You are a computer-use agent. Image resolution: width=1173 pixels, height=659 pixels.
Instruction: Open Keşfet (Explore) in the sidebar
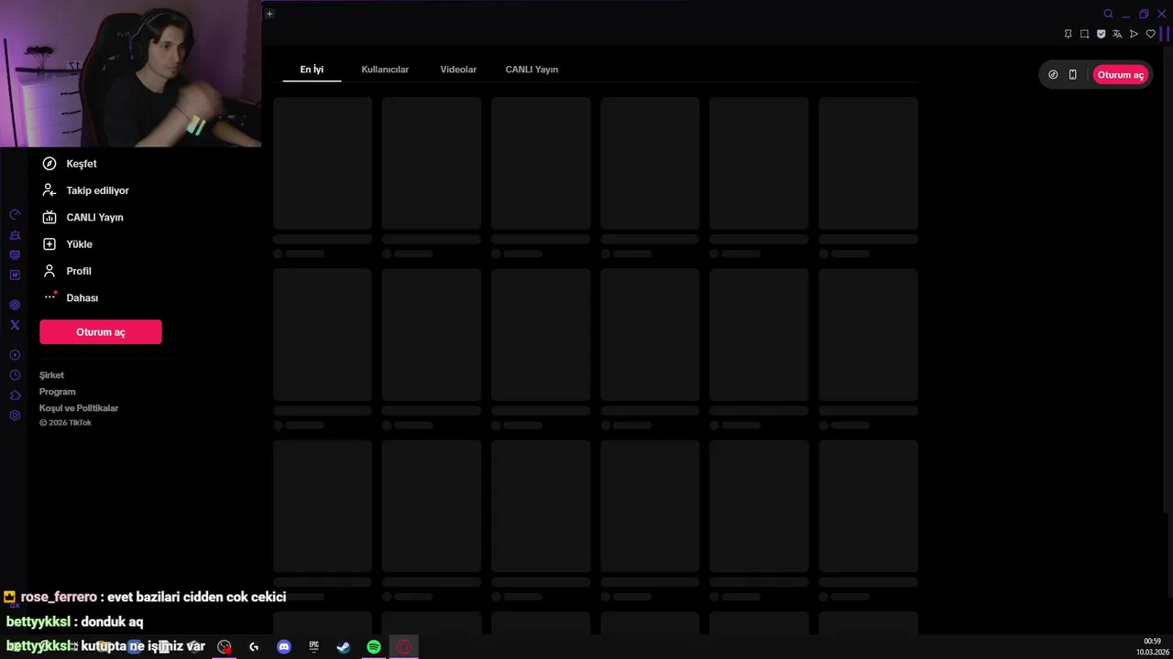click(70, 164)
